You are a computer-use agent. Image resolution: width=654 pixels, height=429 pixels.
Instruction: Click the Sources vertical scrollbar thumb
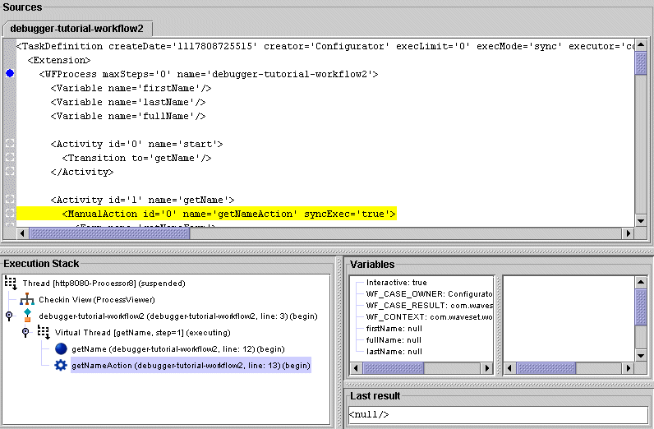pos(641,62)
